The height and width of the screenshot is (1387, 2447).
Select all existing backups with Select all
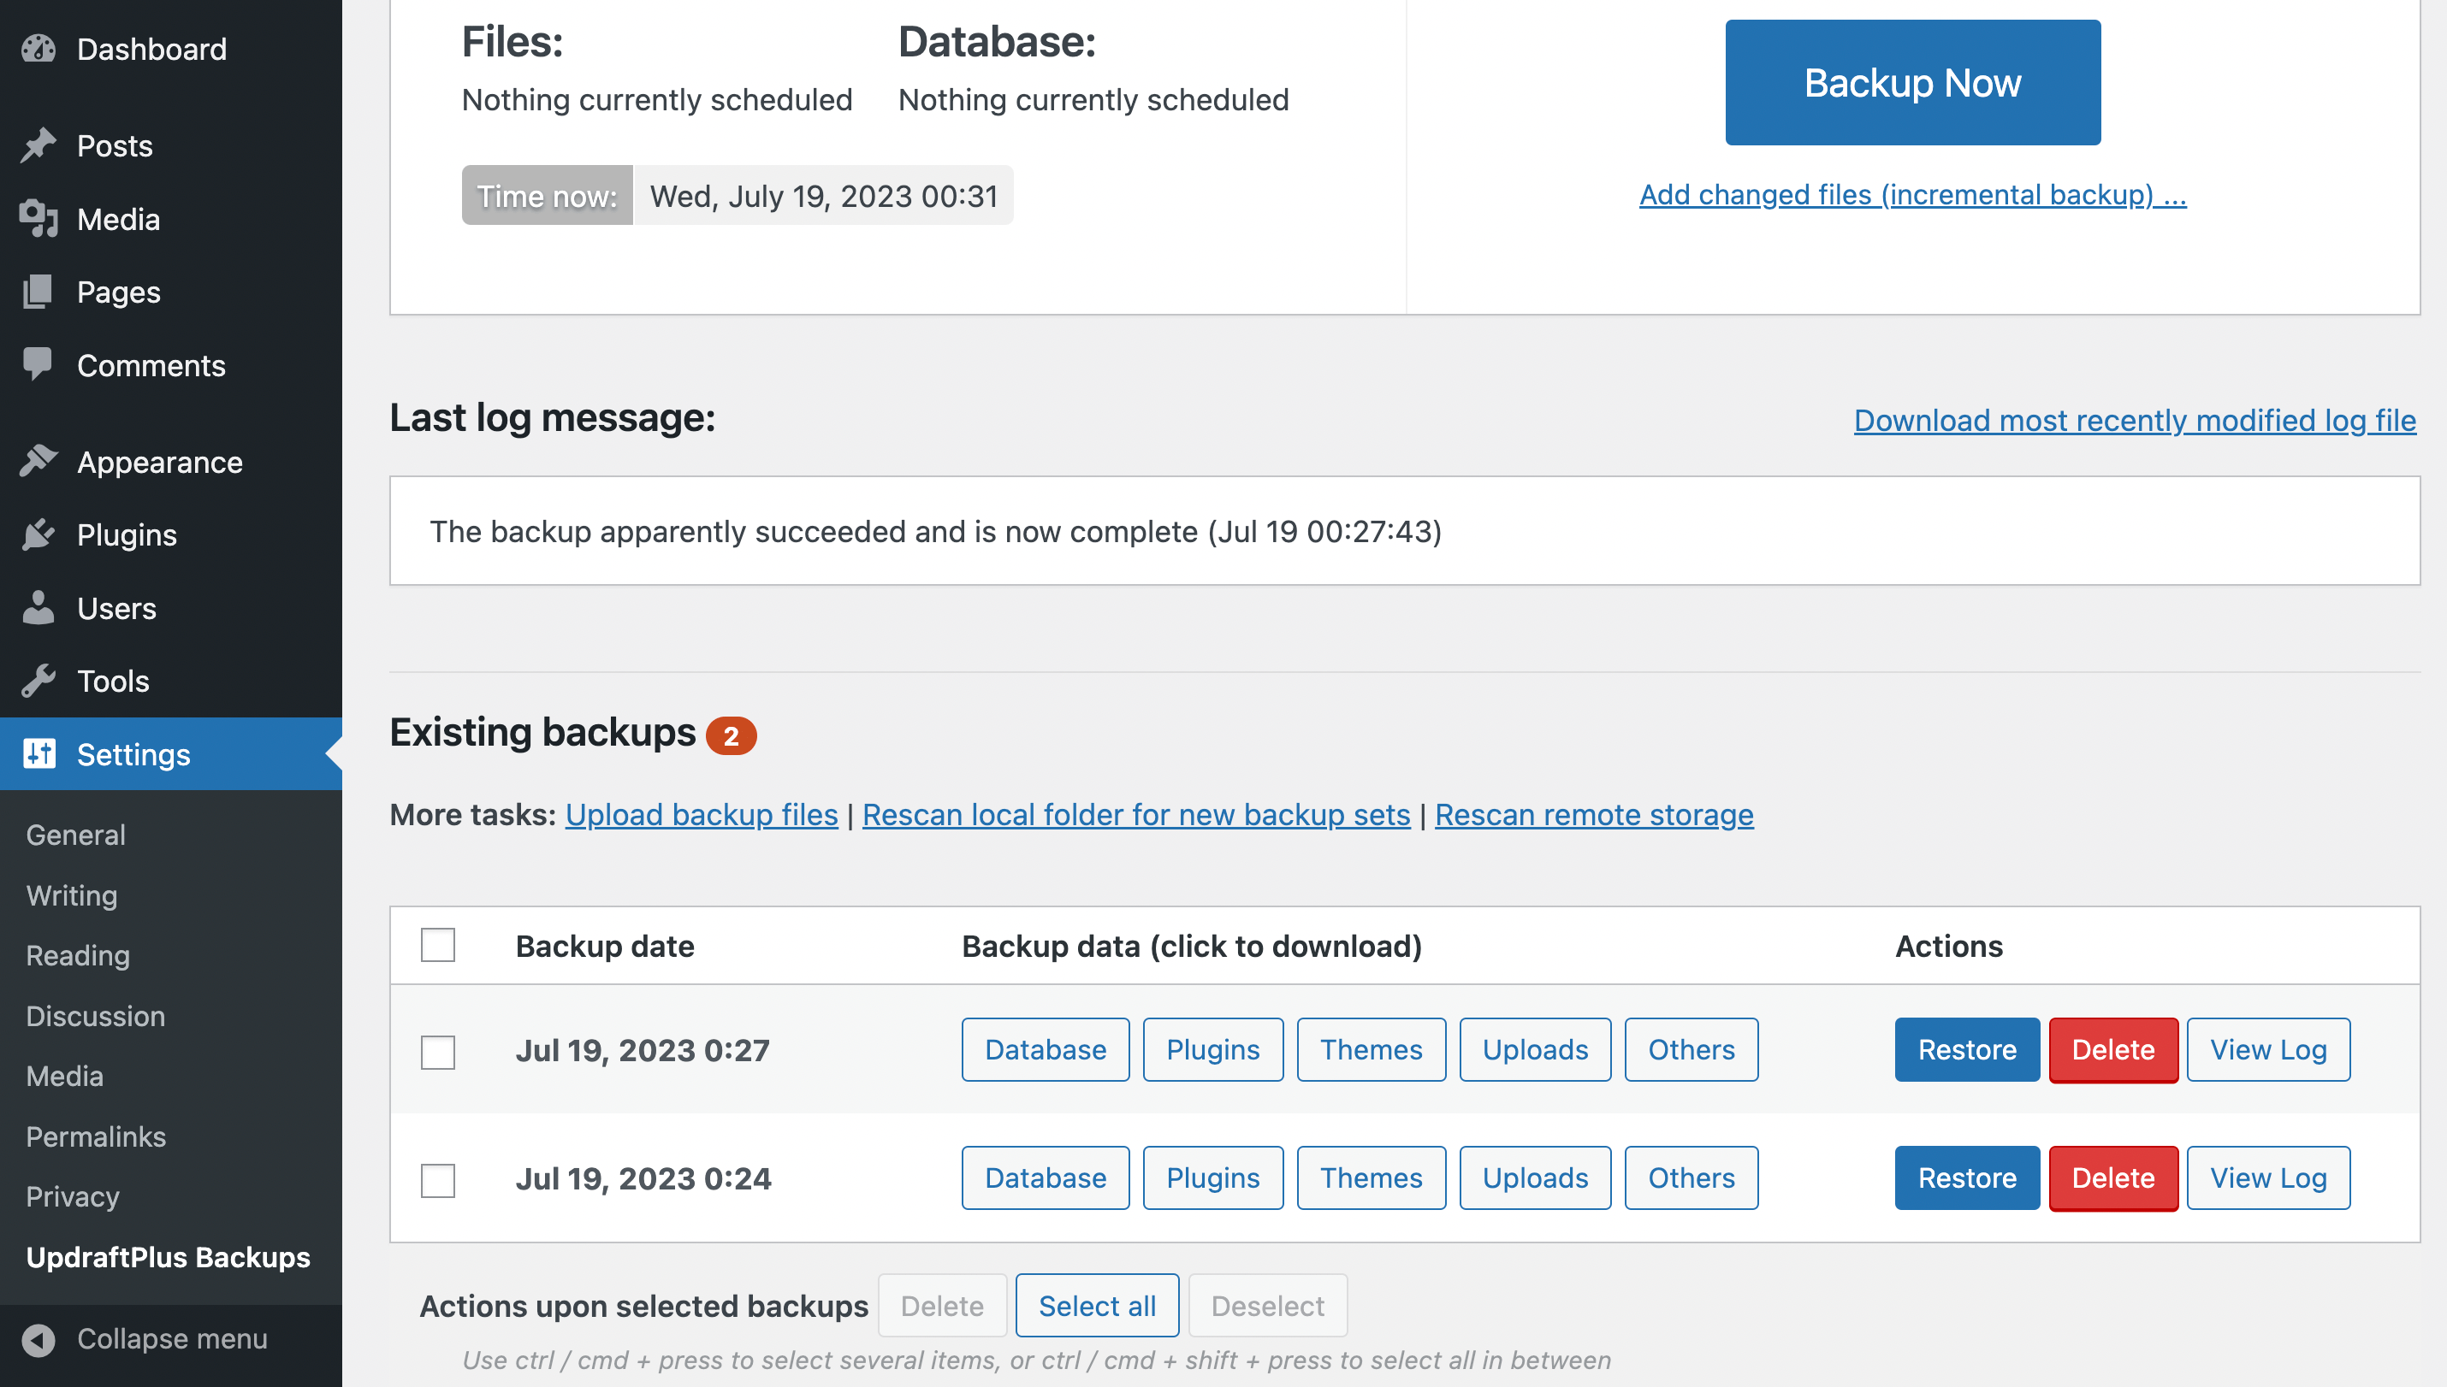coord(1097,1304)
